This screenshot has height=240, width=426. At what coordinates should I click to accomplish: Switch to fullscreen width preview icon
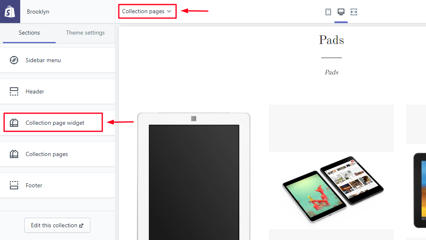[354, 12]
